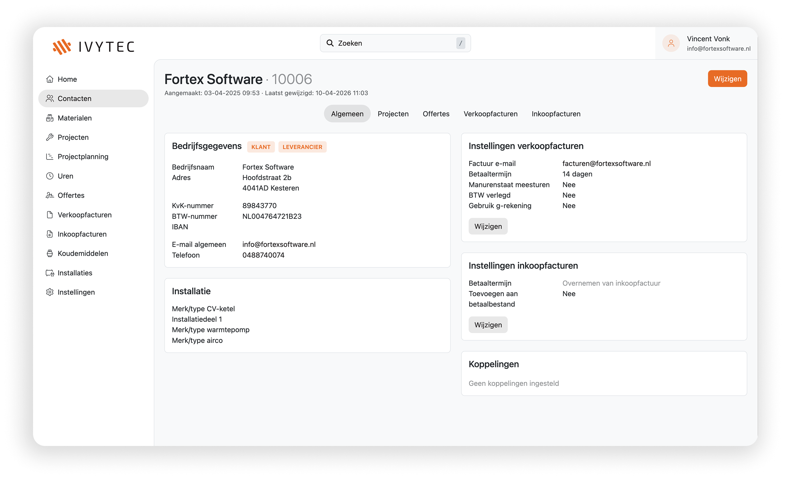The height and width of the screenshot is (479, 785).
Task: Open Materialen in the sidebar
Action: pos(93,118)
